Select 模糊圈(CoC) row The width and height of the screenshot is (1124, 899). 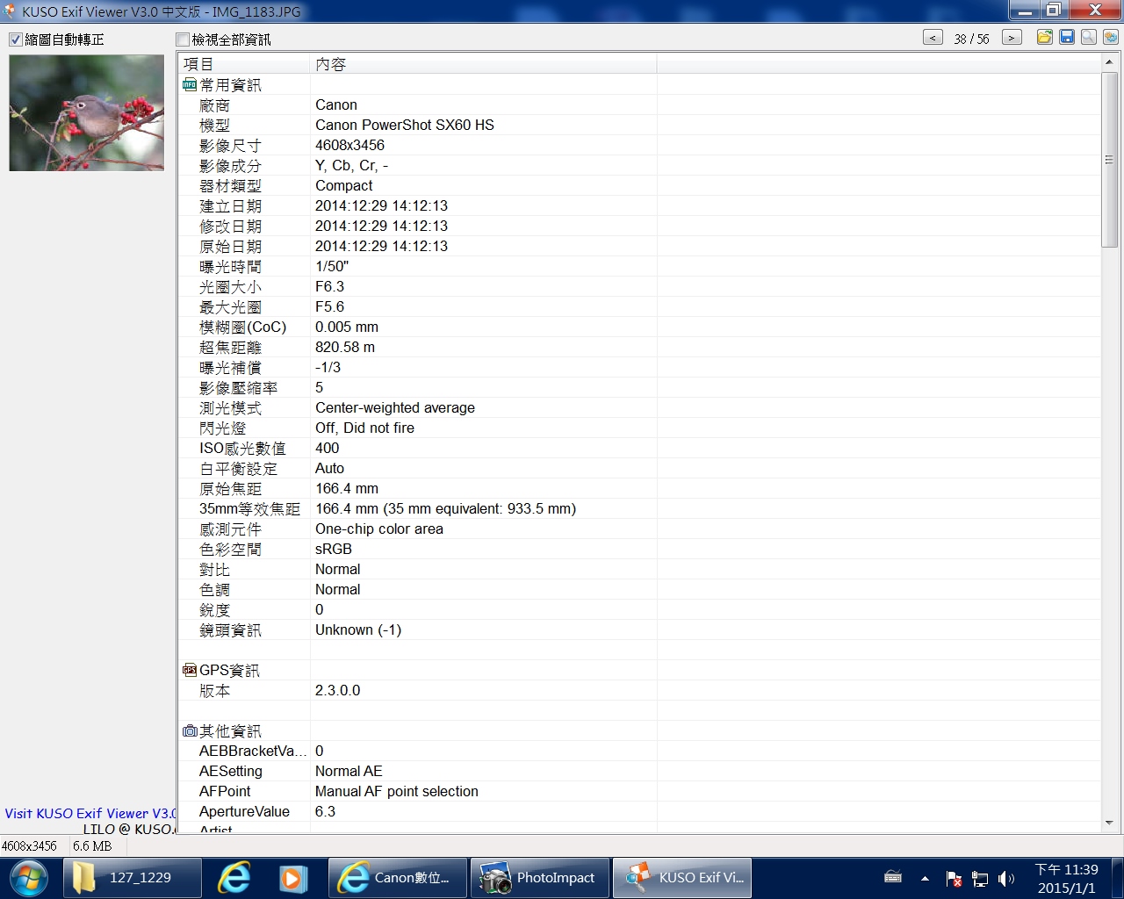pos(638,327)
